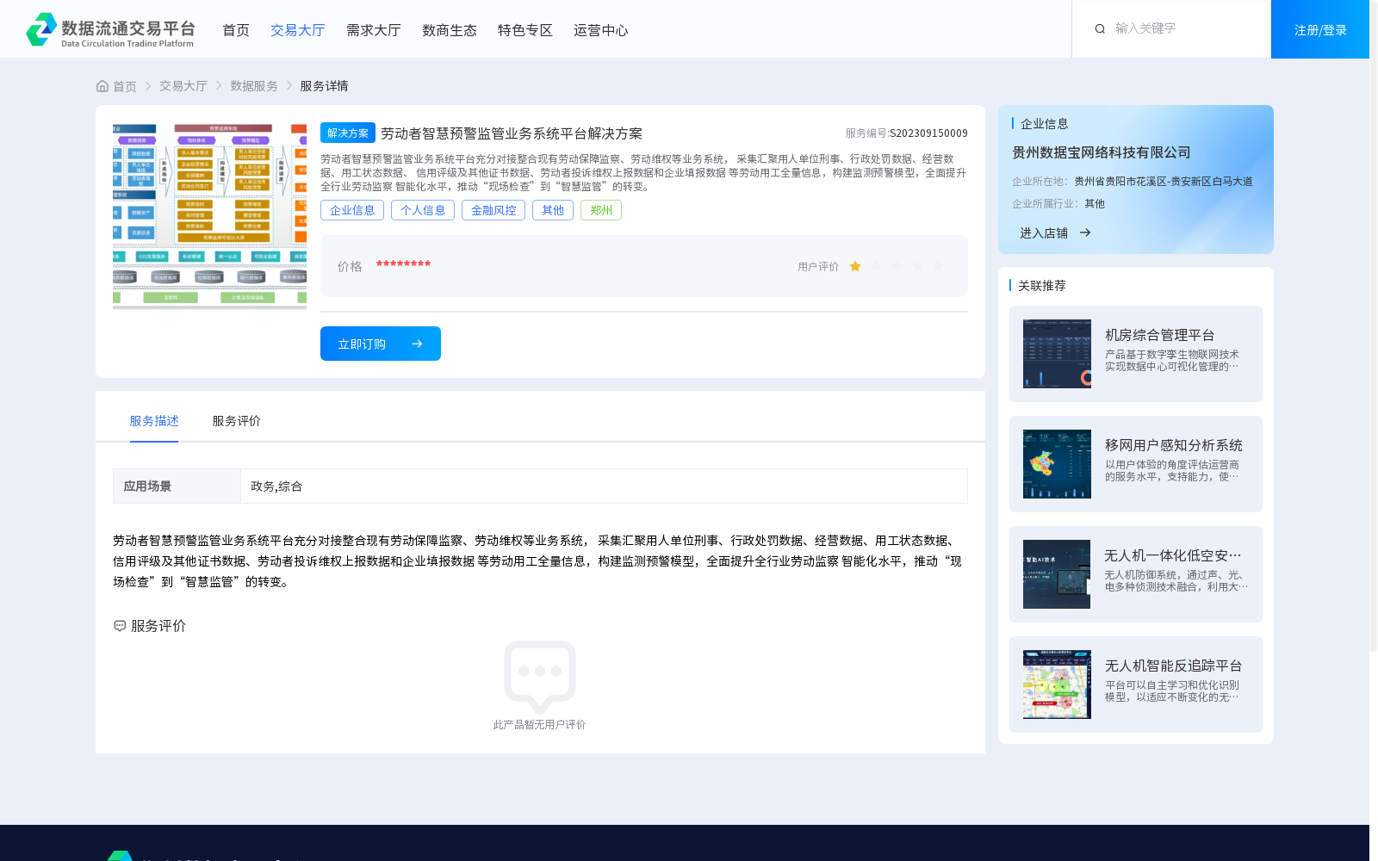Image resolution: width=1378 pixels, height=861 pixels.
Task: Click the 金融风控 tag
Action: click(493, 210)
